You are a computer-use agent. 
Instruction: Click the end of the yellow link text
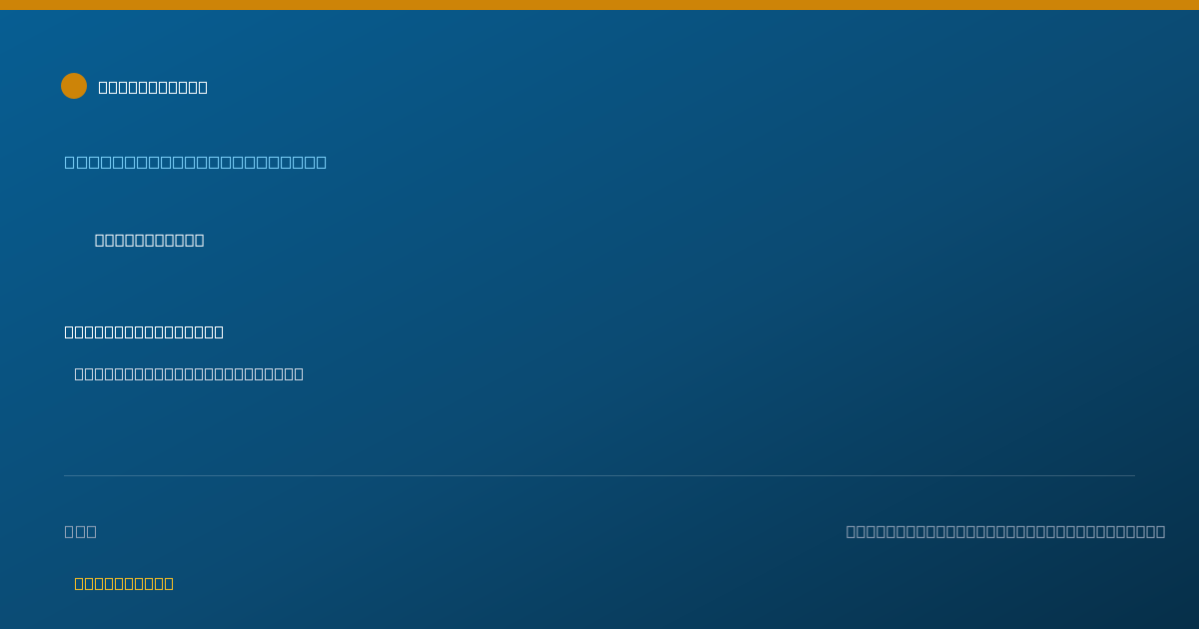click(x=169, y=583)
